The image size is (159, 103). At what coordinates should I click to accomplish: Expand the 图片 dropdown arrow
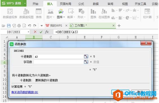coord(54,17)
